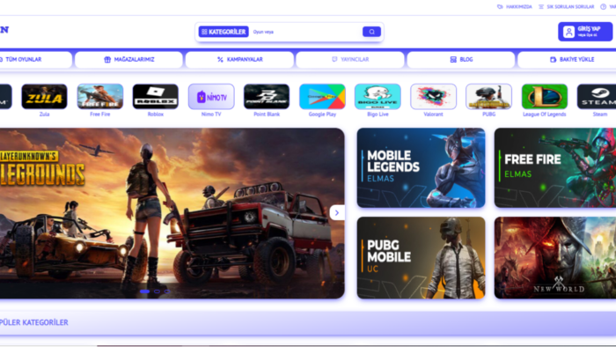Open the BLOG tab
The image size is (616, 347).
(461, 59)
